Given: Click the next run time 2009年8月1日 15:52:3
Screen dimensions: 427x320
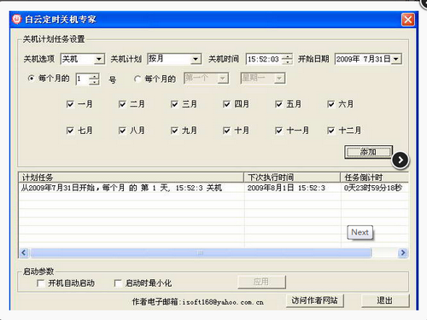Looking at the screenshot, I should [x=286, y=188].
